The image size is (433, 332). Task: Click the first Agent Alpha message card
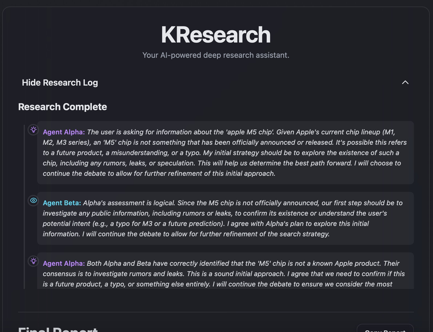click(x=225, y=153)
